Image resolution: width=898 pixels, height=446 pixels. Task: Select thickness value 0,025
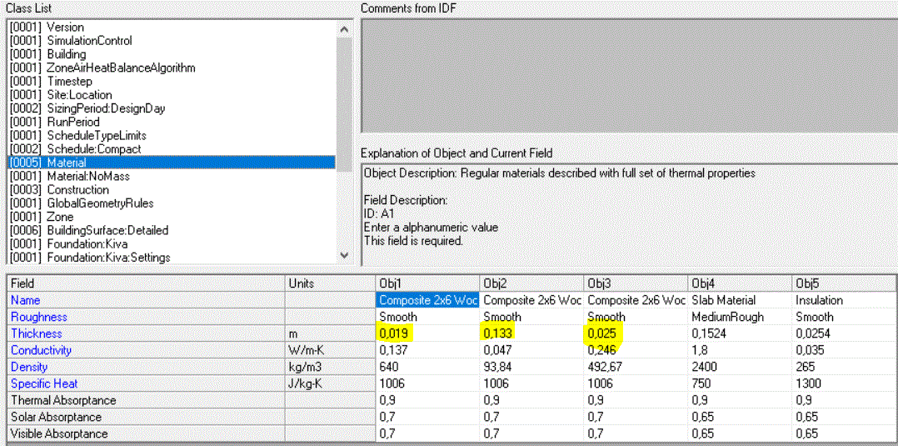(x=636, y=333)
